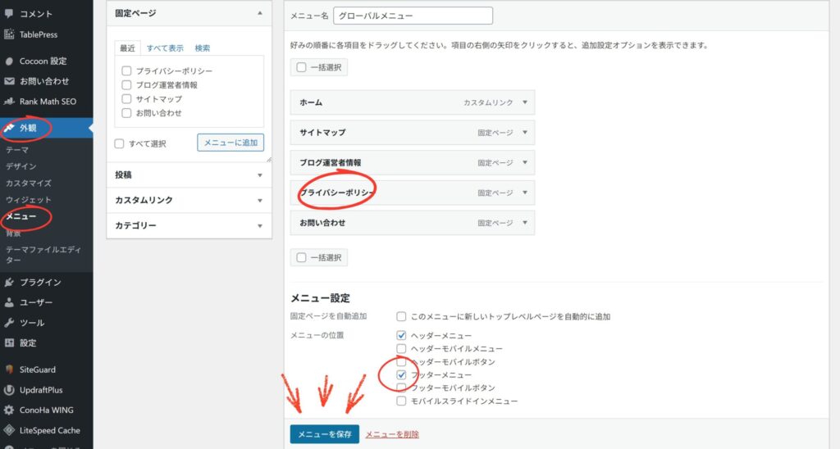Open 外観 sidebar menu
Image resolution: width=840 pixels, height=449 pixels.
click(x=46, y=128)
